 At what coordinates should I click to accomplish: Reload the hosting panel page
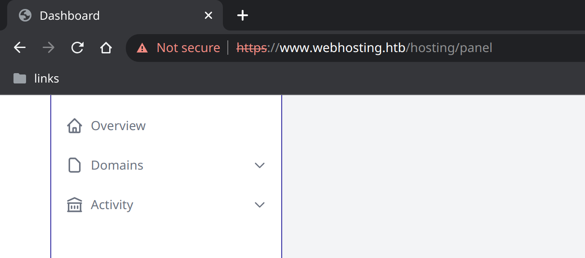click(x=77, y=48)
